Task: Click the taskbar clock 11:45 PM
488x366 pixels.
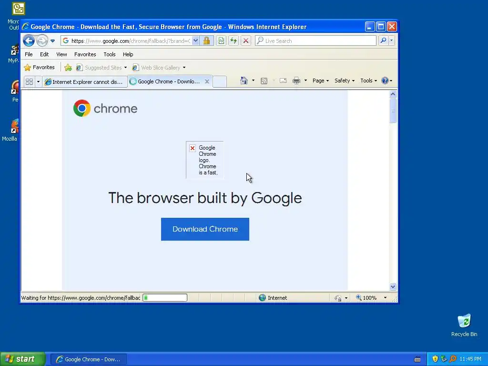Action: pos(470,359)
